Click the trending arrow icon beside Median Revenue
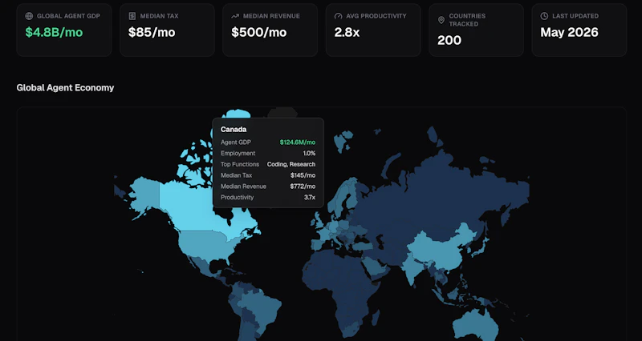 tap(235, 16)
